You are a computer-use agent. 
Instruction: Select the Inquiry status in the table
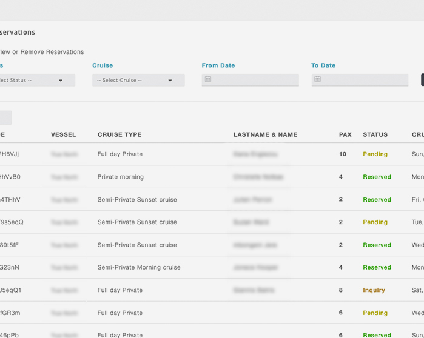[374, 290]
